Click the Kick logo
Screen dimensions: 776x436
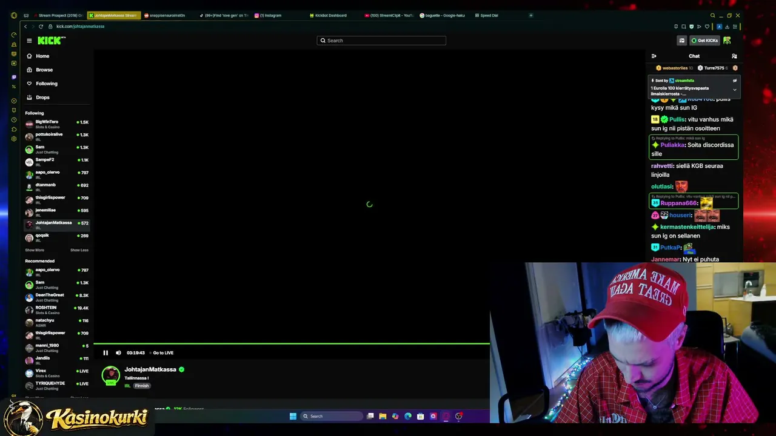52,41
